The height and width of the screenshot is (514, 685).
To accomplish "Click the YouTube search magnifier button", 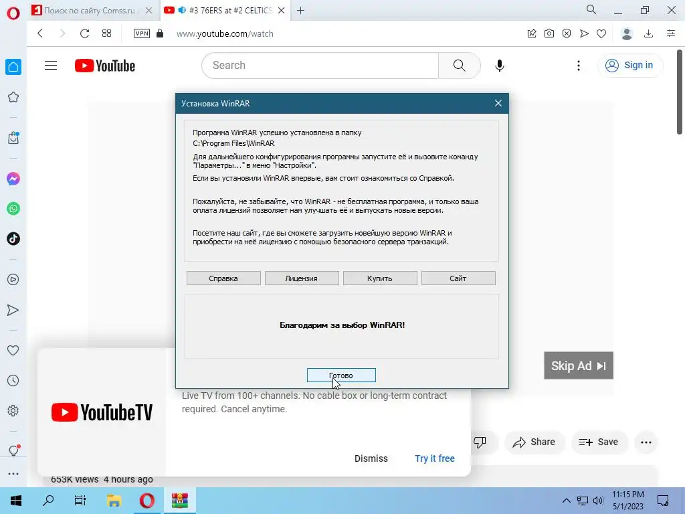I will click(x=459, y=66).
